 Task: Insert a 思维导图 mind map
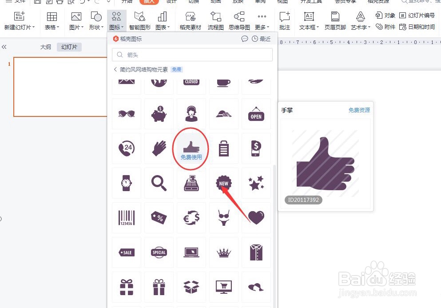pyautogui.click(x=239, y=21)
